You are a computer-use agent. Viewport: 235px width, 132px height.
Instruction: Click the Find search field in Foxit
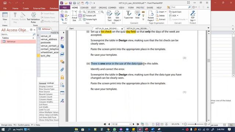click(x=180, y=7)
